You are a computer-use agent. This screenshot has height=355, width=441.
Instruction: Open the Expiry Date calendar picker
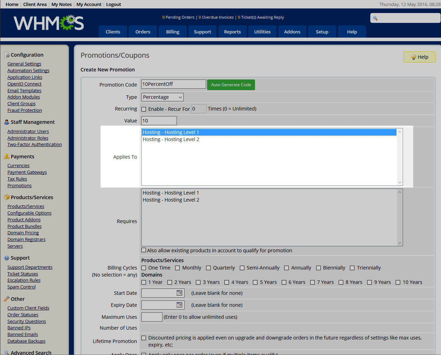pyautogui.click(x=179, y=305)
